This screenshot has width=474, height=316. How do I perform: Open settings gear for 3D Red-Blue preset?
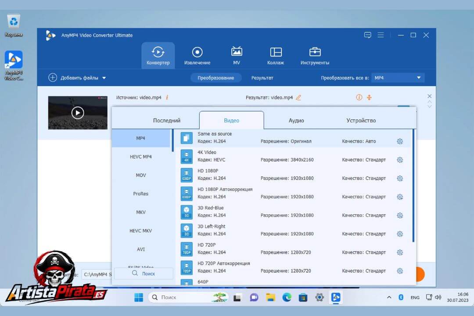(400, 215)
